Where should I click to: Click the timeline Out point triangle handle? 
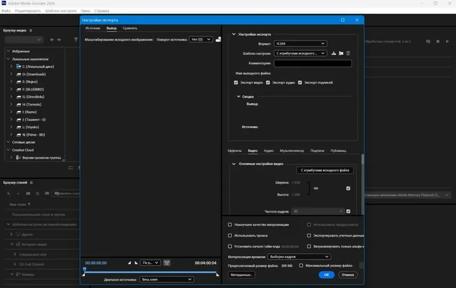(218, 274)
